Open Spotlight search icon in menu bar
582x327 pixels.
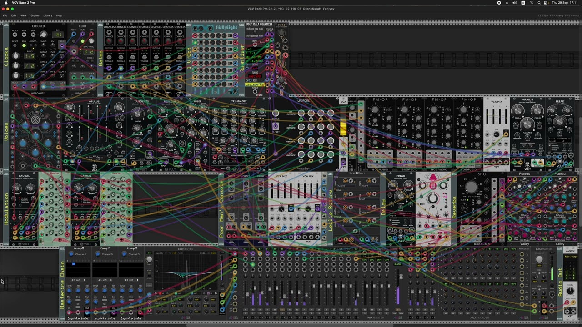(539, 3)
